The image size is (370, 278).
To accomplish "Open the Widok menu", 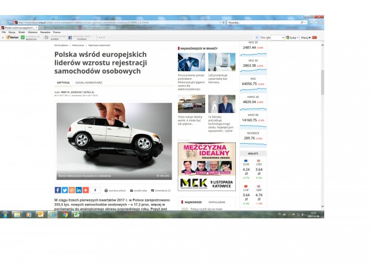I will (21, 32).
